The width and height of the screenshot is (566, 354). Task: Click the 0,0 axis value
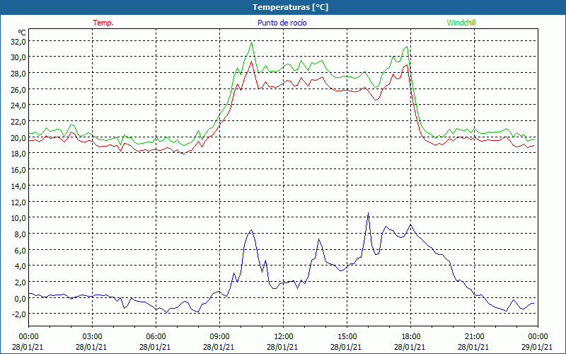pos(21,298)
